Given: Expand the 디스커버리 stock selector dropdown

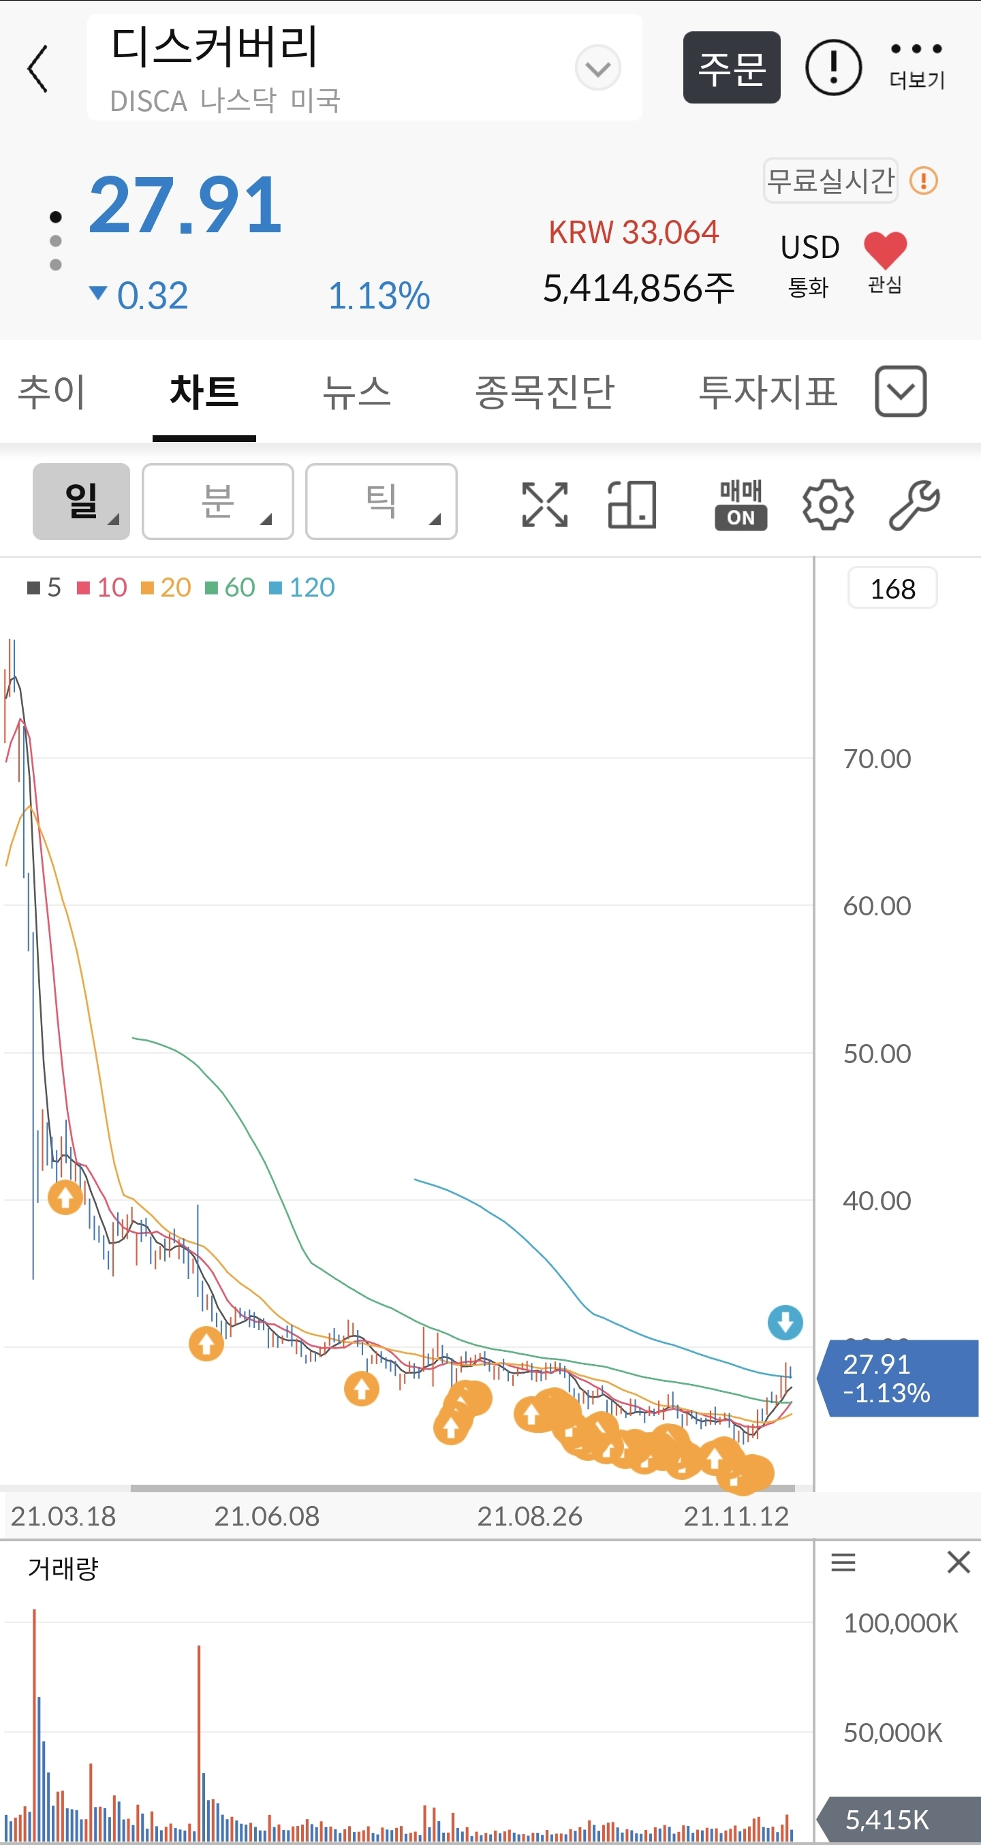Looking at the screenshot, I should click(597, 68).
